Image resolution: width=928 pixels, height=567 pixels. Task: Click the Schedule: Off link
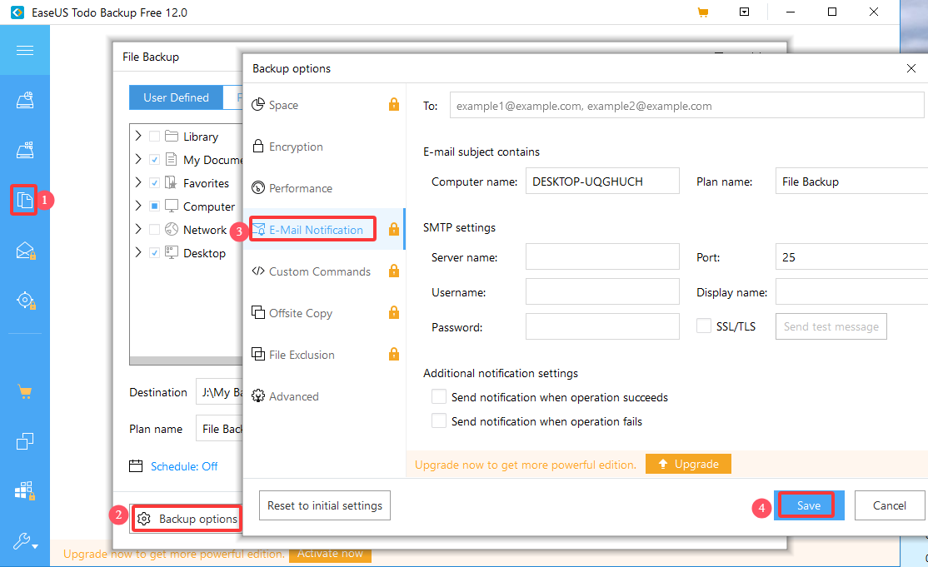[184, 466]
